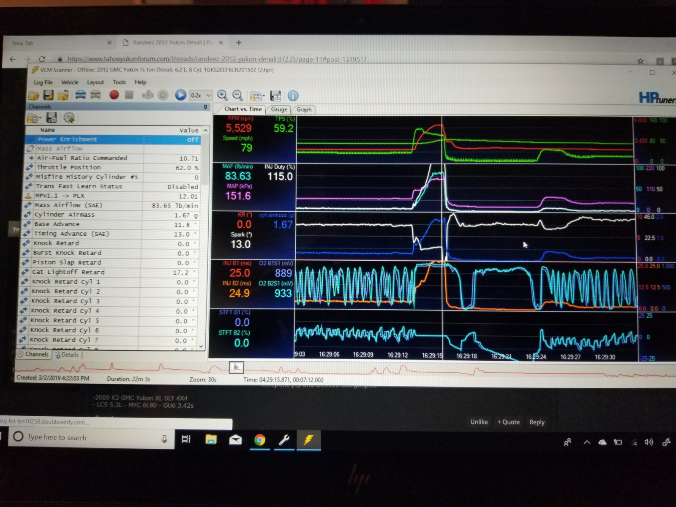Screen dimensions: 676x507
Task: Open a log file with the folder icon
Action: pos(34,95)
